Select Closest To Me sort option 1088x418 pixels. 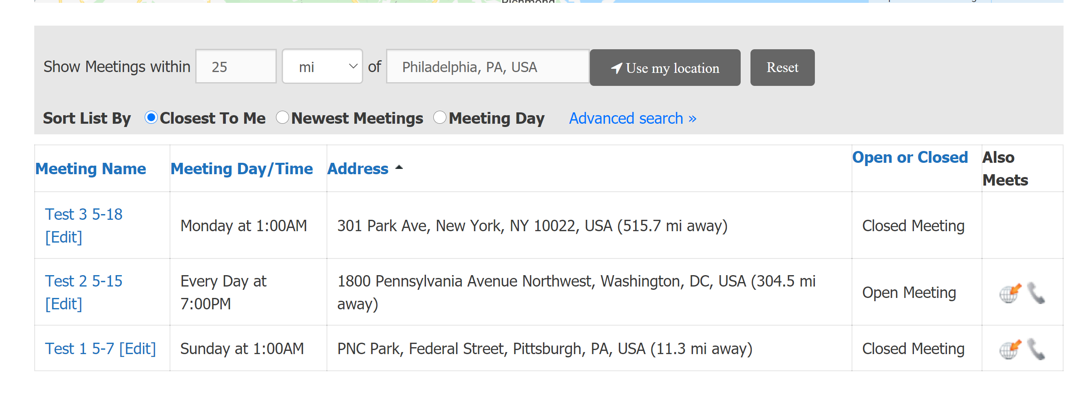click(x=151, y=117)
